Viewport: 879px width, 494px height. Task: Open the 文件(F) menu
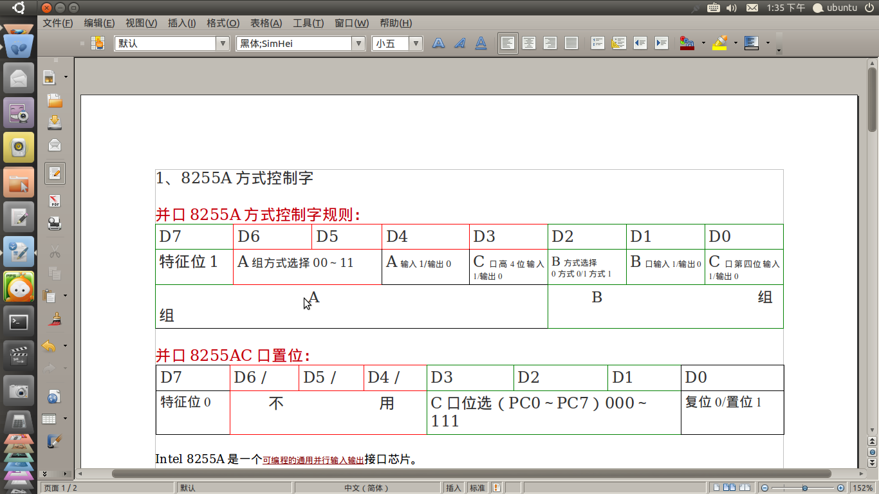[58, 23]
